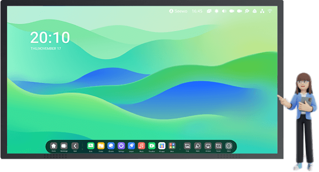Image resolution: width=319 pixels, height=172 pixels.
Task: Adjust the brightness sun icon
Action: (x=217, y=11)
